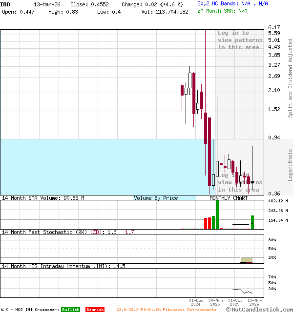Click the MONTHLY CHART label
The image size is (293, 312).
229,198
